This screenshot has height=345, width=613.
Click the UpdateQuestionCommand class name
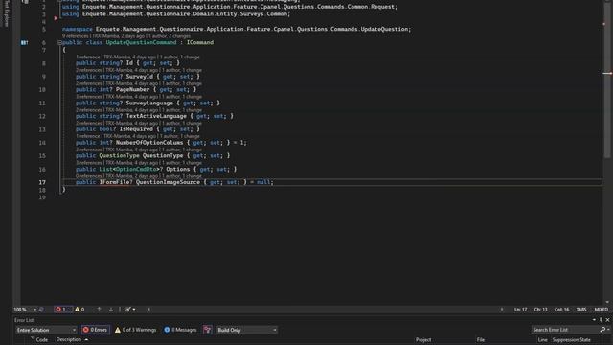point(141,42)
